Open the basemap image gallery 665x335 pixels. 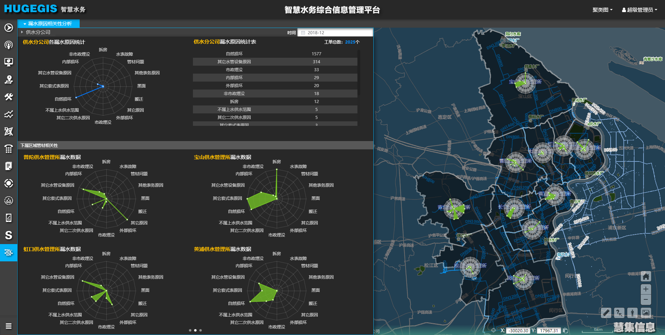646,313
